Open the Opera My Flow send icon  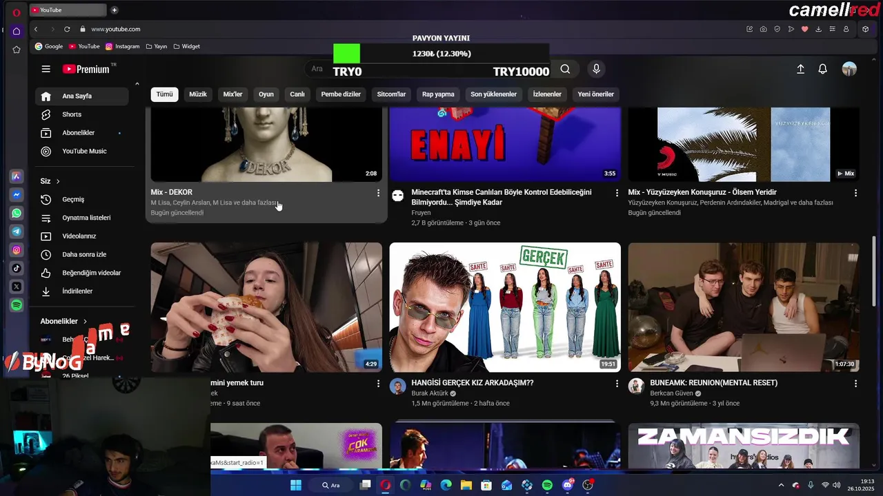(x=791, y=29)
